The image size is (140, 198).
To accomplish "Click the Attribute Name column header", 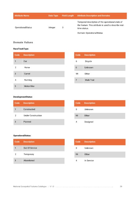I will (22, 16).
